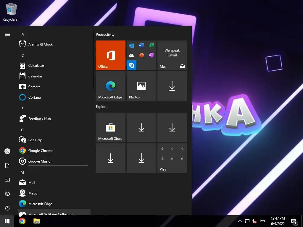
Task: Open Groove Music
Action: tap(54, 161)
